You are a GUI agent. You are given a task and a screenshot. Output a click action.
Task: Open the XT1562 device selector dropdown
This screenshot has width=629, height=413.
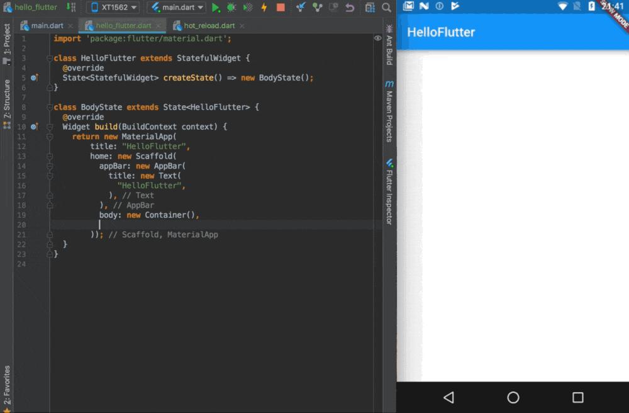(x=113, y=8)
